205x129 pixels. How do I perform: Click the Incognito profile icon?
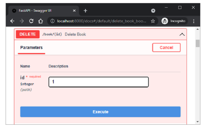(165, 21)
